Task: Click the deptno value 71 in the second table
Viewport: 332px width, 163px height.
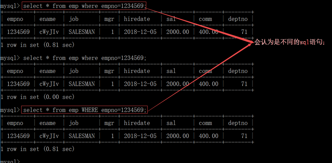Action: [x=244, y=84]
